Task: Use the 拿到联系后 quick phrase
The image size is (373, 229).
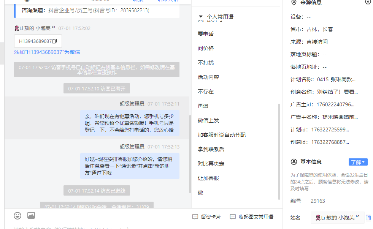Action: (x=211, y=149)
